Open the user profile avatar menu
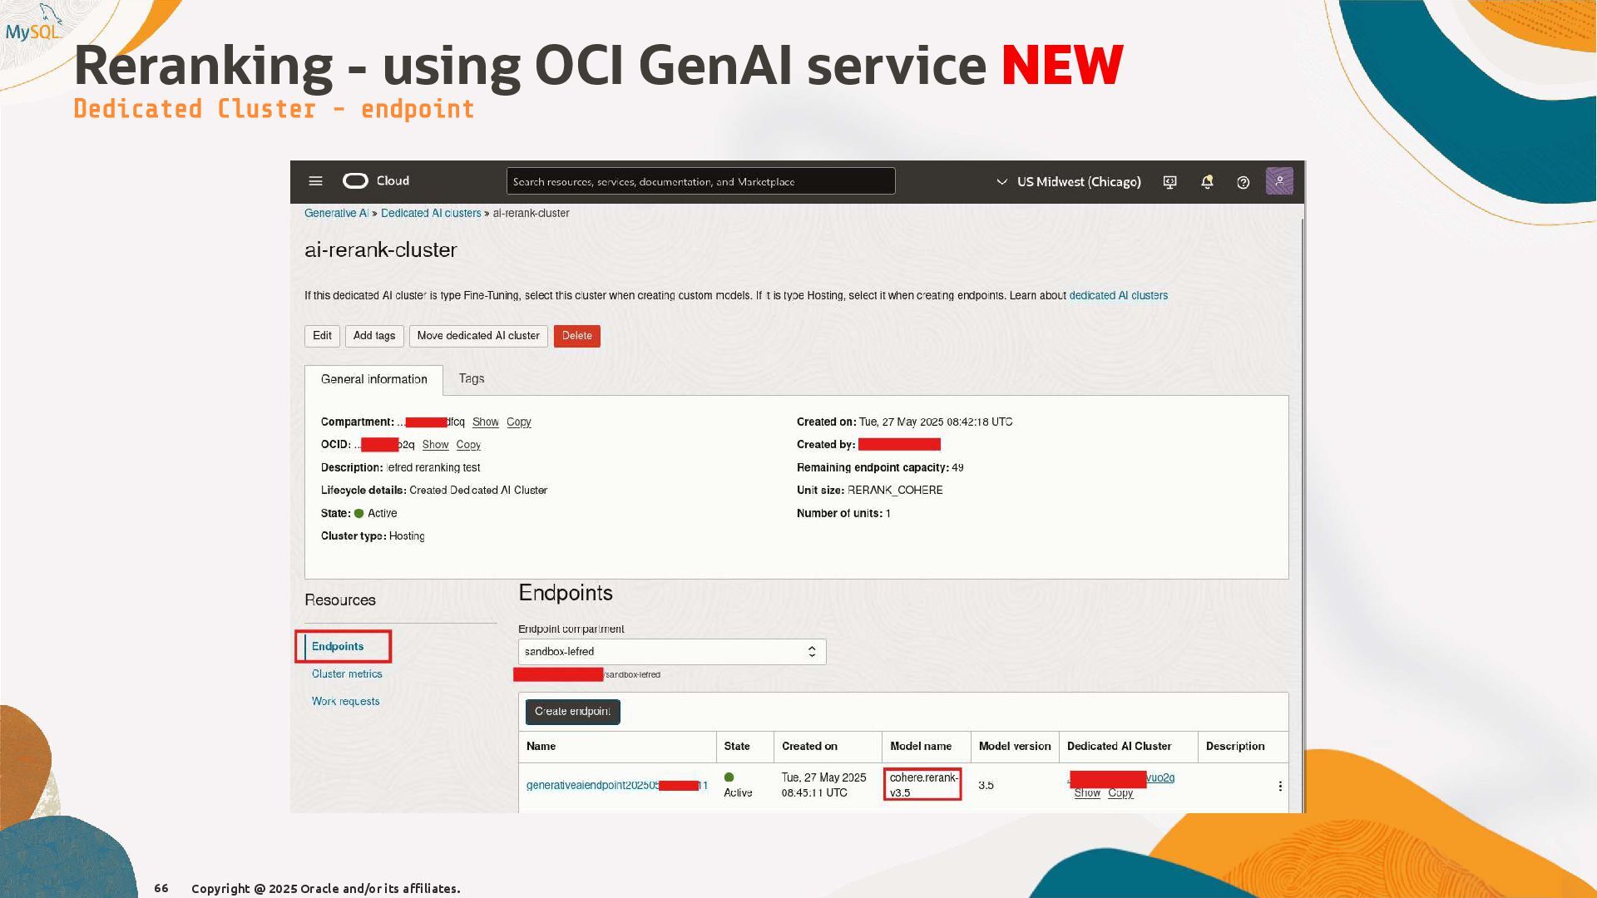This screenshot has width=1597, height=898. pos(1279,181)
